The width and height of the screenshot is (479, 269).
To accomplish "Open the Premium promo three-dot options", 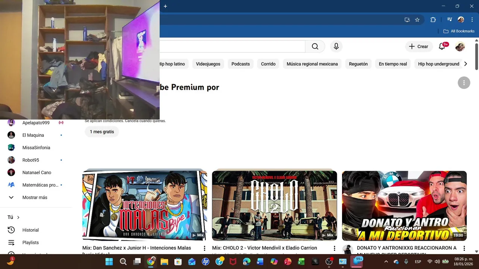I will coord(464,83).
